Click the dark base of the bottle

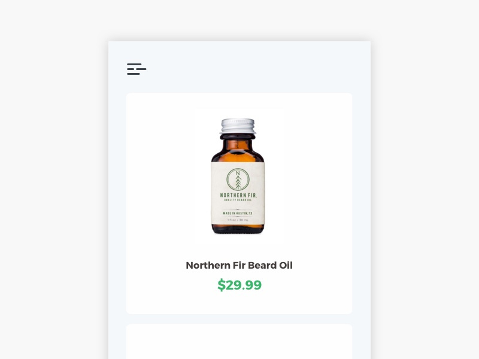[238, 229]
